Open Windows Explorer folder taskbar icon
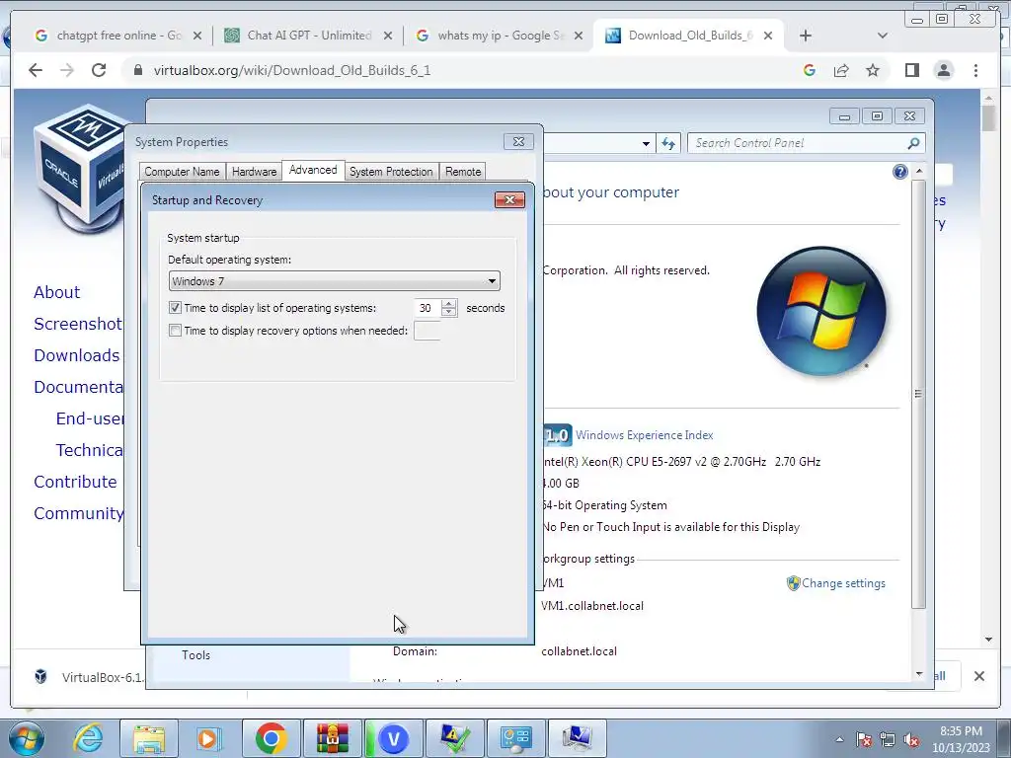Screen dimensions: 1011x758 (148, 738)
